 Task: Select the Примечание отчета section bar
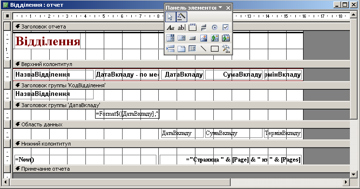(181, 169)
